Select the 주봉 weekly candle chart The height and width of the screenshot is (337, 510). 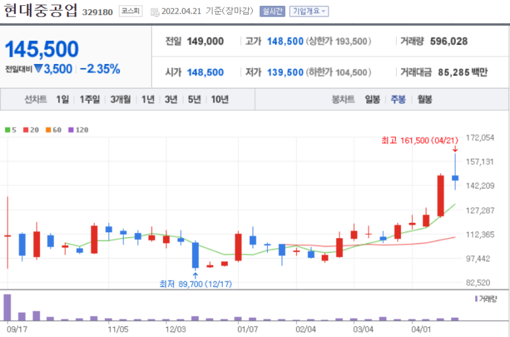398,100
